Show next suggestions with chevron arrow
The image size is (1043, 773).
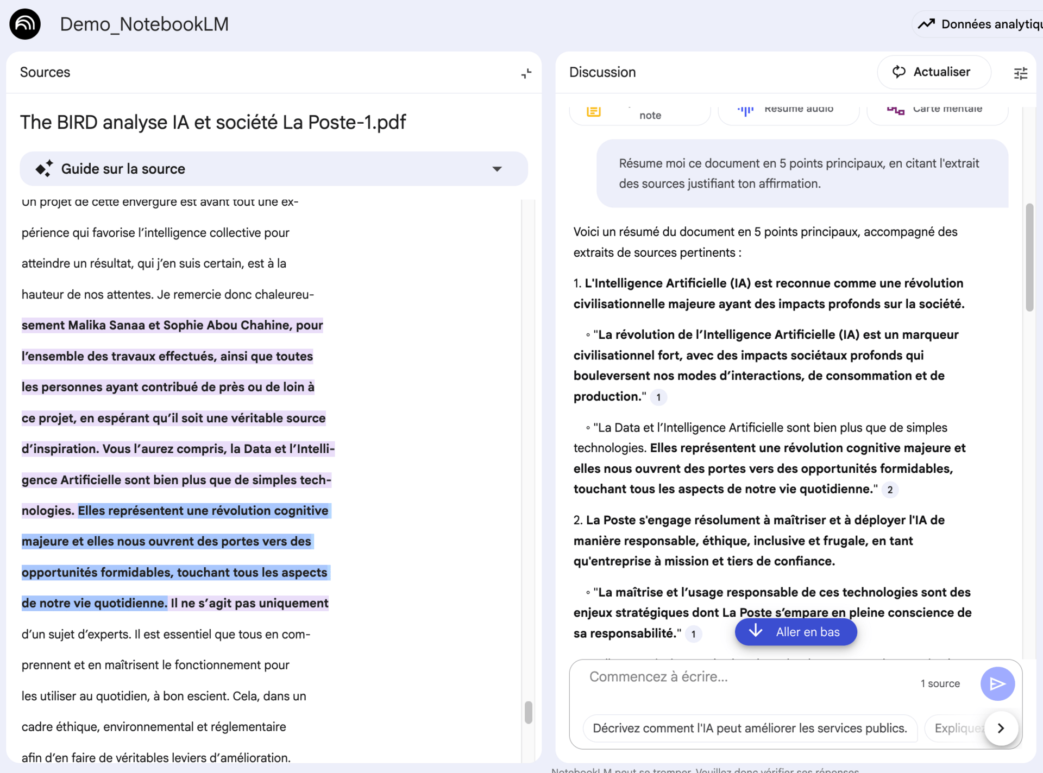tap(1001, 728)
